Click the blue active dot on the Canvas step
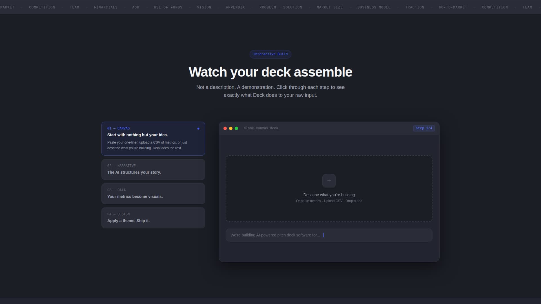 tap(198, 129)
